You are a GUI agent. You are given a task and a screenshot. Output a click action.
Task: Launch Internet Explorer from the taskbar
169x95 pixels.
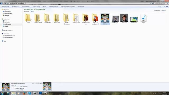click(8, 93)
